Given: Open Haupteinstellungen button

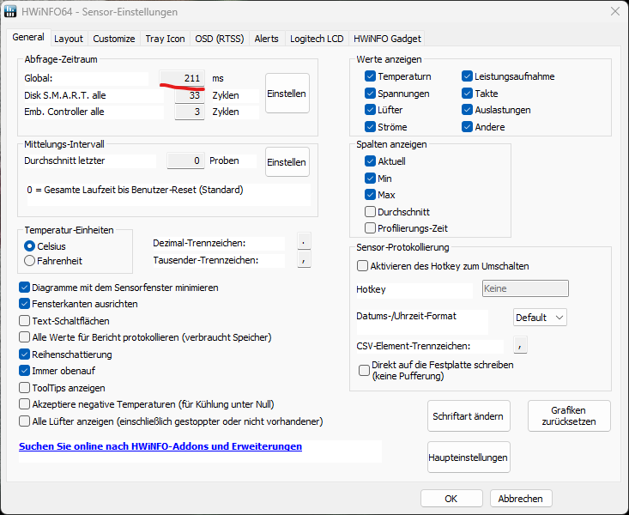Looking at the screenshot, I should (x=469, y=457).
